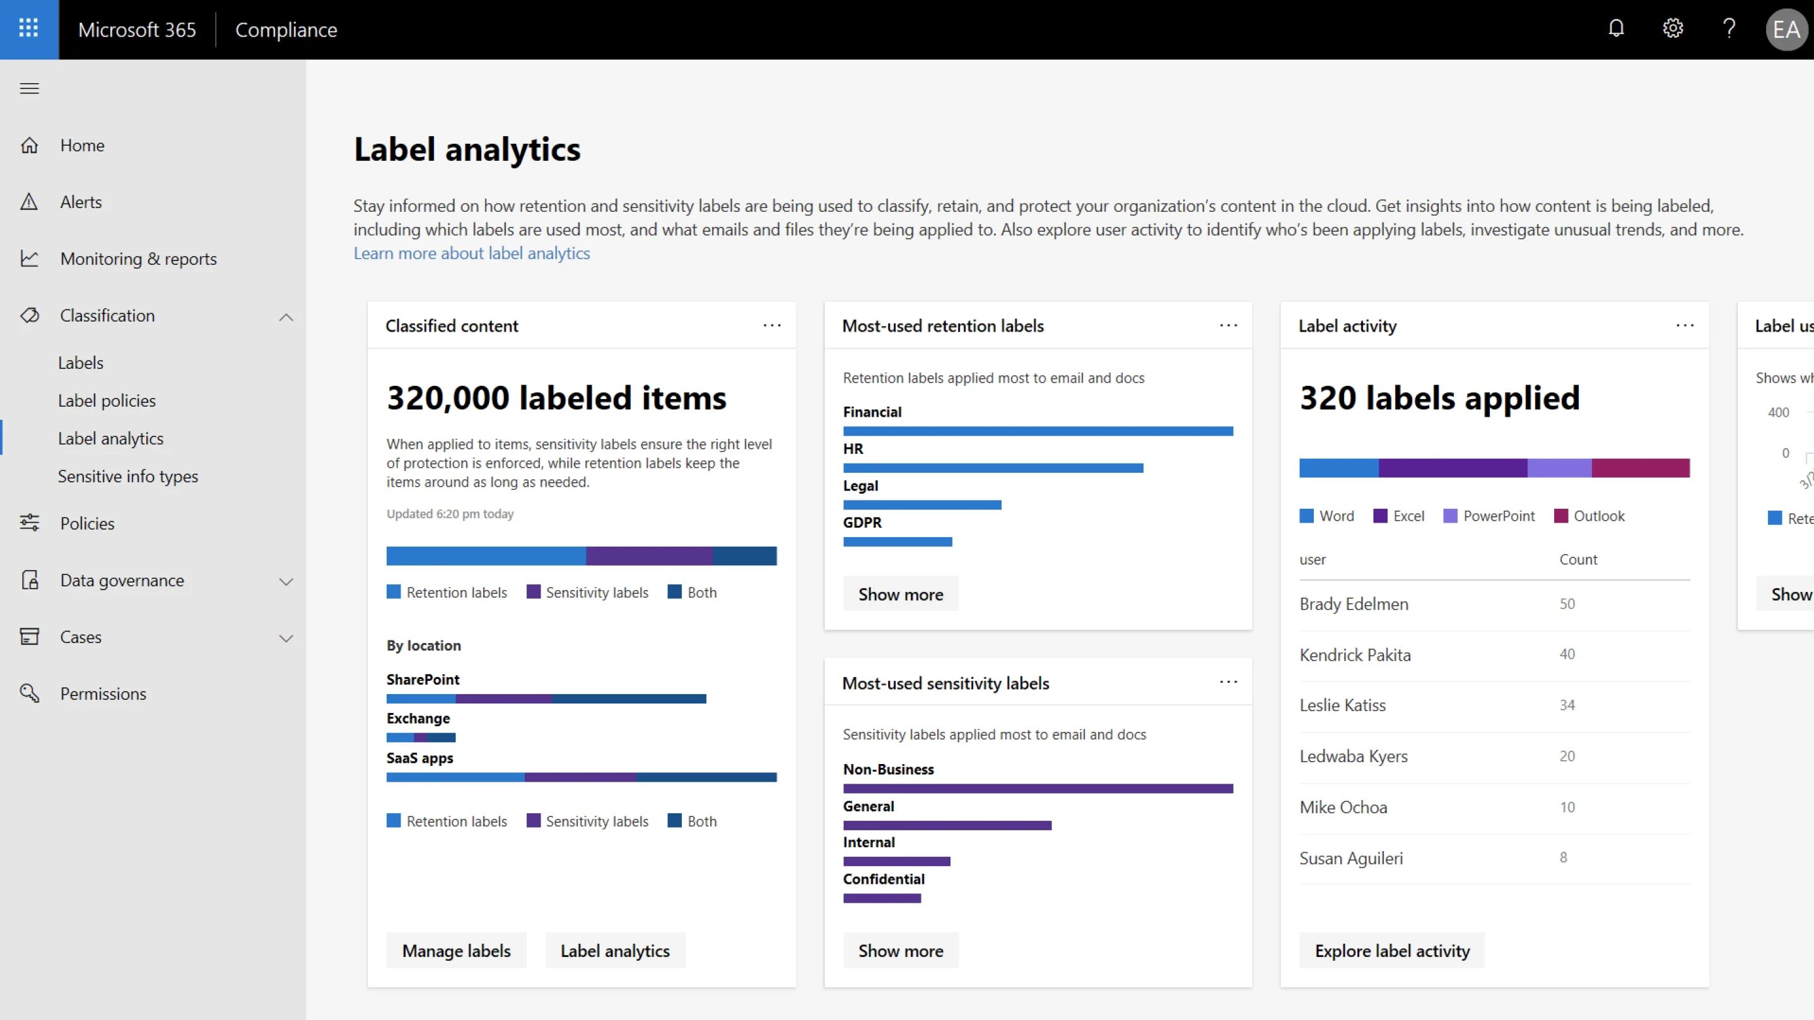The height and width of the screenshot is (1020, 1814).
Task: Toggle the hamburger navigation menu
Action: pyautogui.click(x=29, y=89)
